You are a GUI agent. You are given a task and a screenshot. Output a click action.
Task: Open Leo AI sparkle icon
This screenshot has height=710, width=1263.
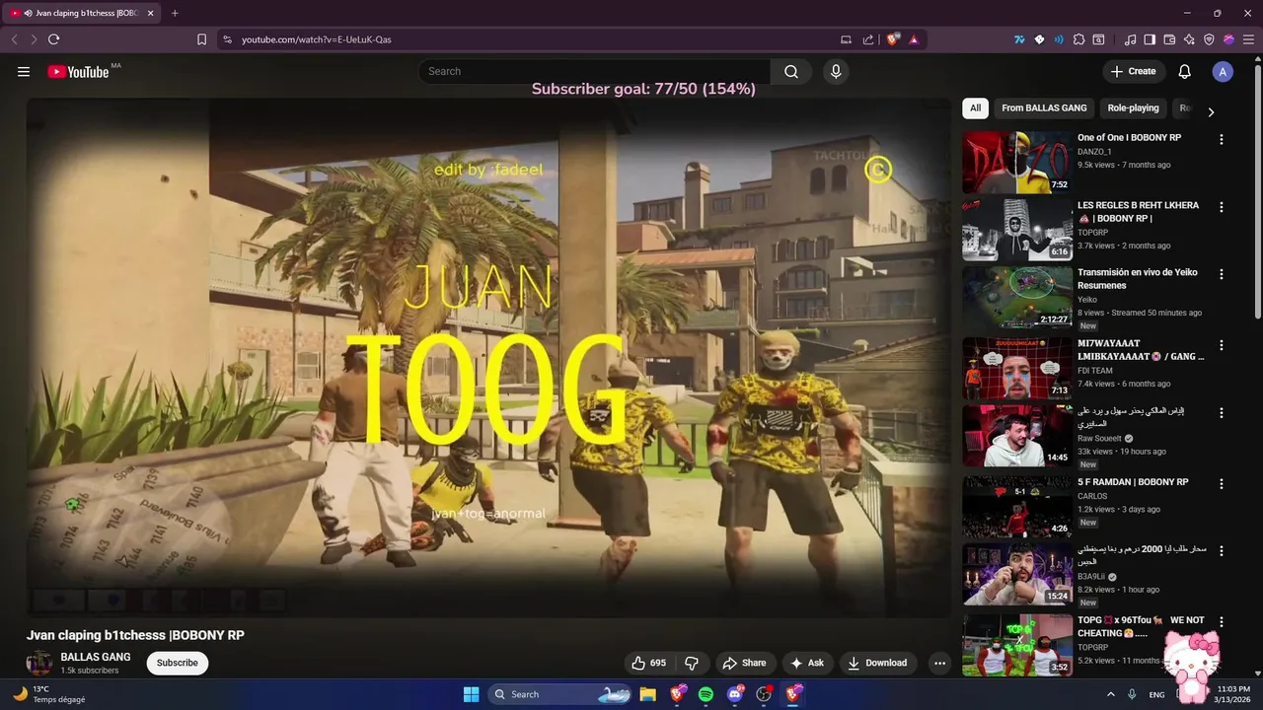click(x=1189, y=39)
